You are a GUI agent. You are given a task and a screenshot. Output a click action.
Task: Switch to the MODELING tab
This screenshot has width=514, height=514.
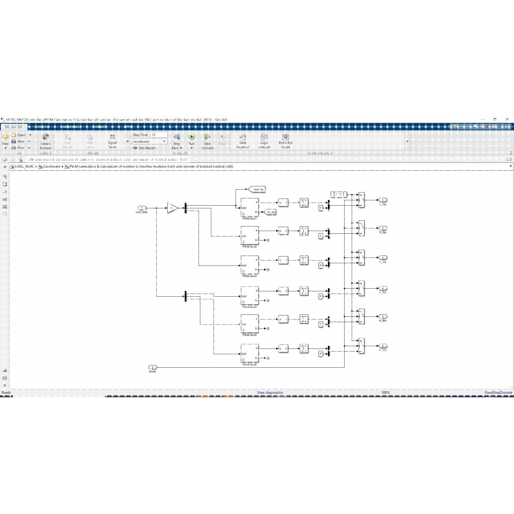pos(71,127)
